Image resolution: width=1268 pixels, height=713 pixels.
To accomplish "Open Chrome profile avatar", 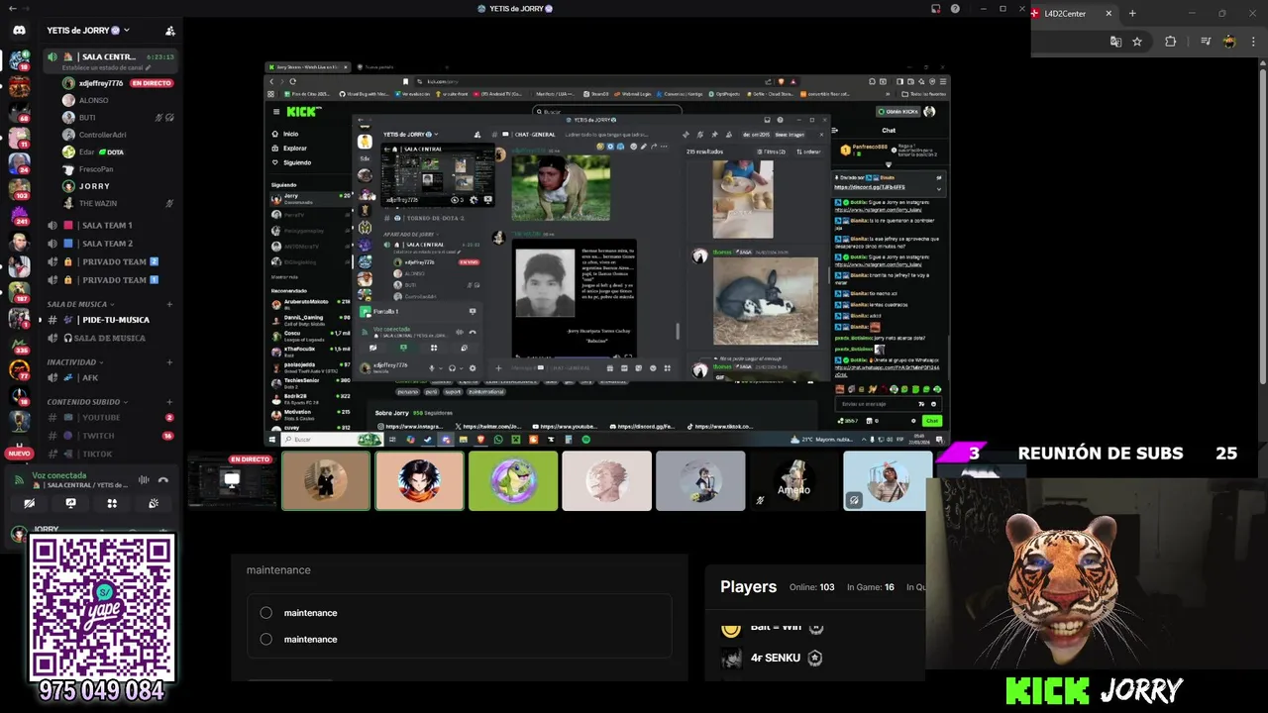I will tap(1229, 42).
